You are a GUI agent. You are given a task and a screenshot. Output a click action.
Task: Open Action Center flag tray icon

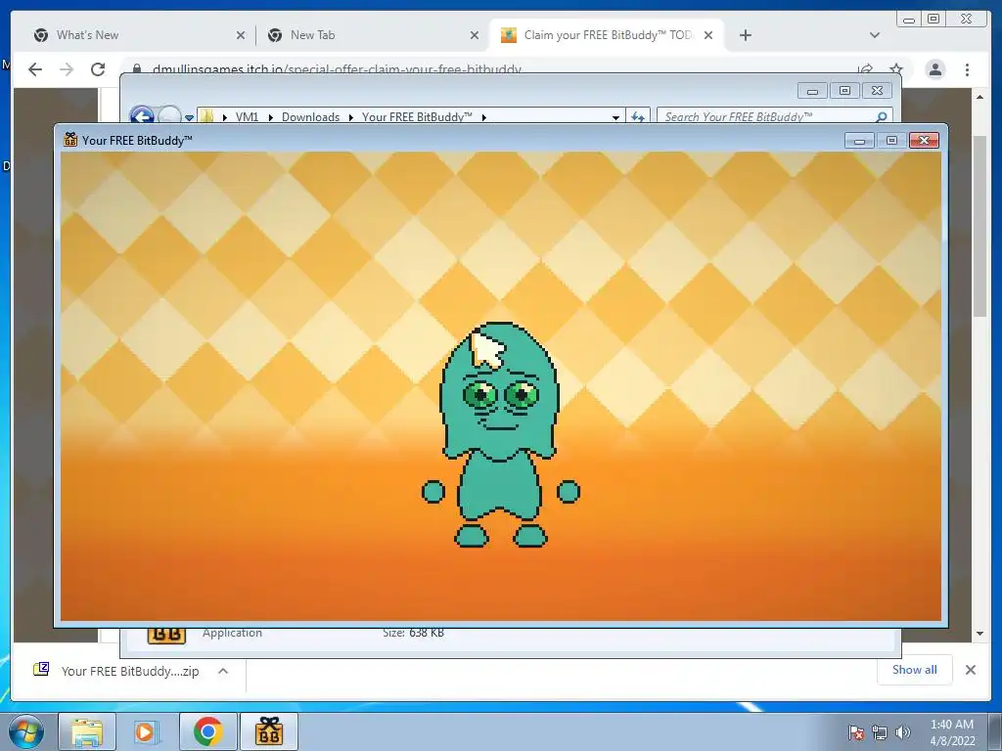(856, 732)
